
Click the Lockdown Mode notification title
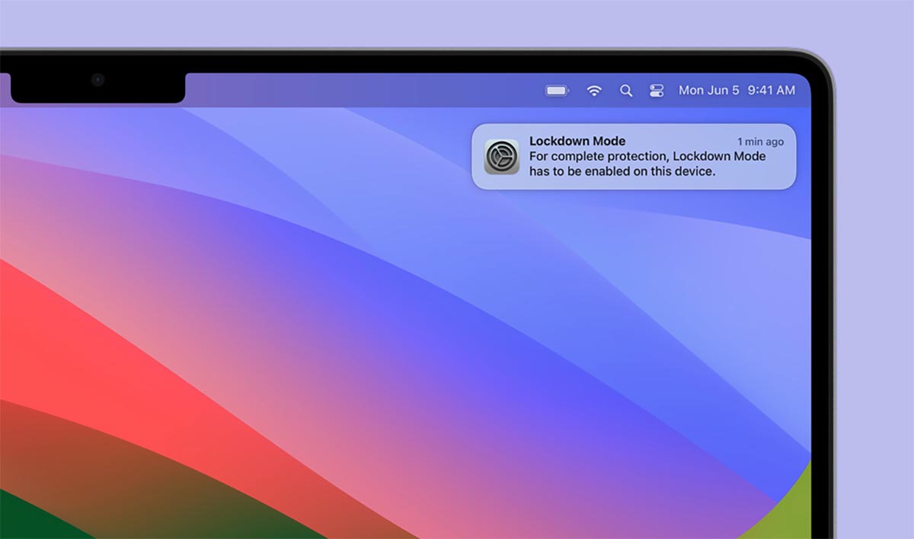click(x=577, y=141)
